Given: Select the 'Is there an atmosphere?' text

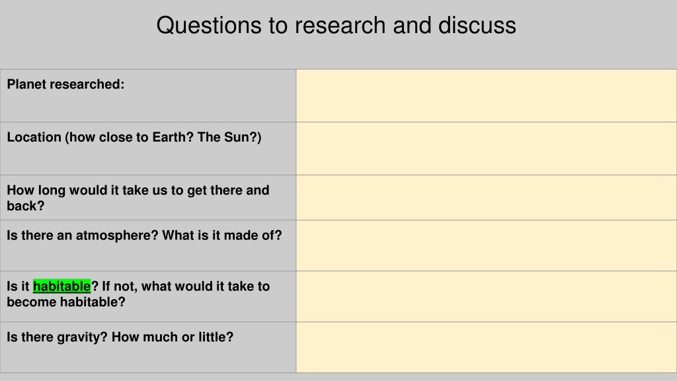Looking at the screenshot, I should [x=83, y=235].
